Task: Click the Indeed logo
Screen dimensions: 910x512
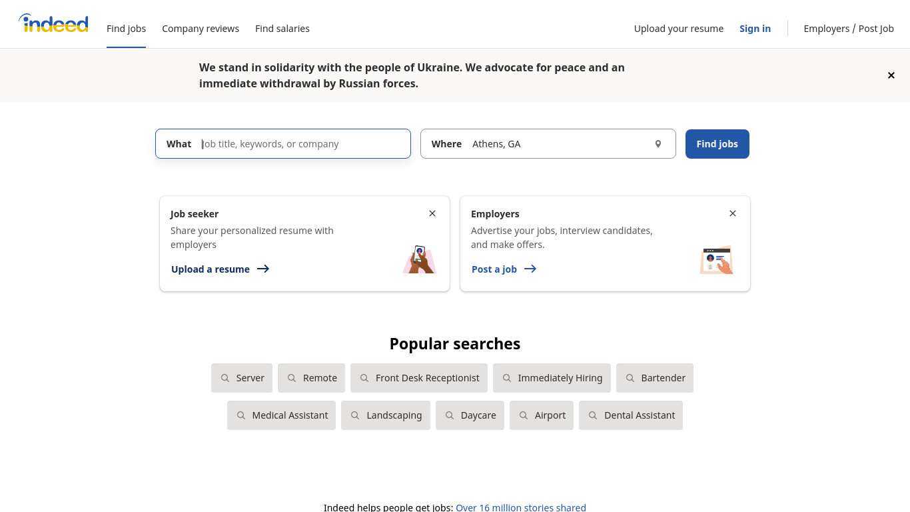Action: pos(53,24)
